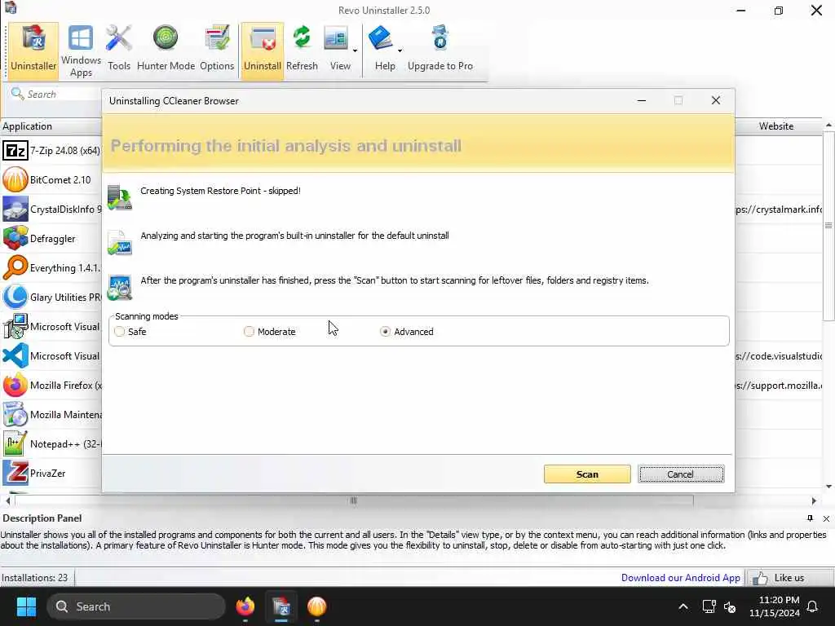Viewport: 835px width, 626px height.
Task: Click Upgrade to Pro
Action: coord(440,50)
